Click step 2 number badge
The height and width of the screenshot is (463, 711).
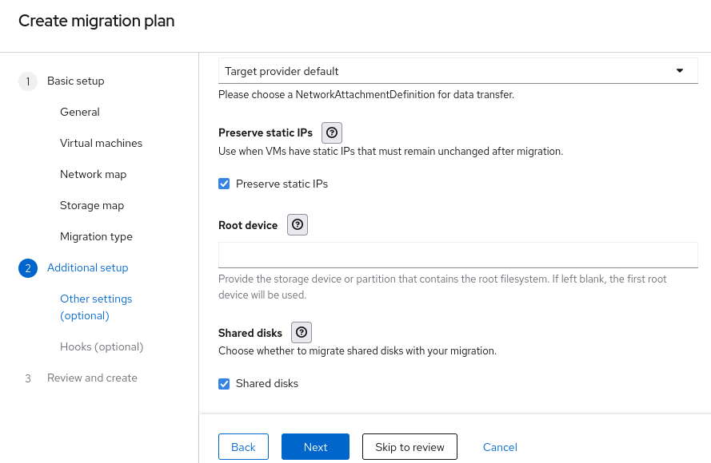(28, 268)
